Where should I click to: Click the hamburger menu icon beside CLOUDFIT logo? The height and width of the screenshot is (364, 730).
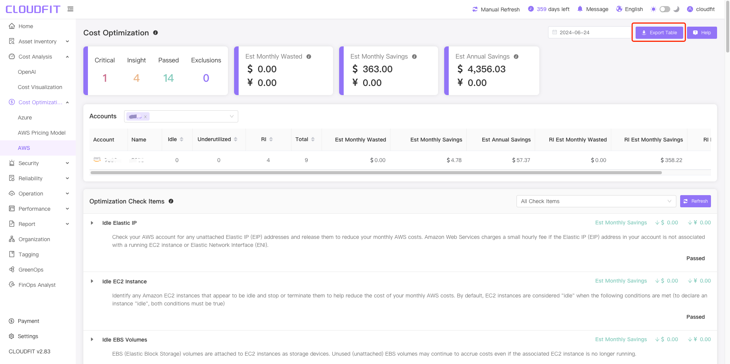70,9
